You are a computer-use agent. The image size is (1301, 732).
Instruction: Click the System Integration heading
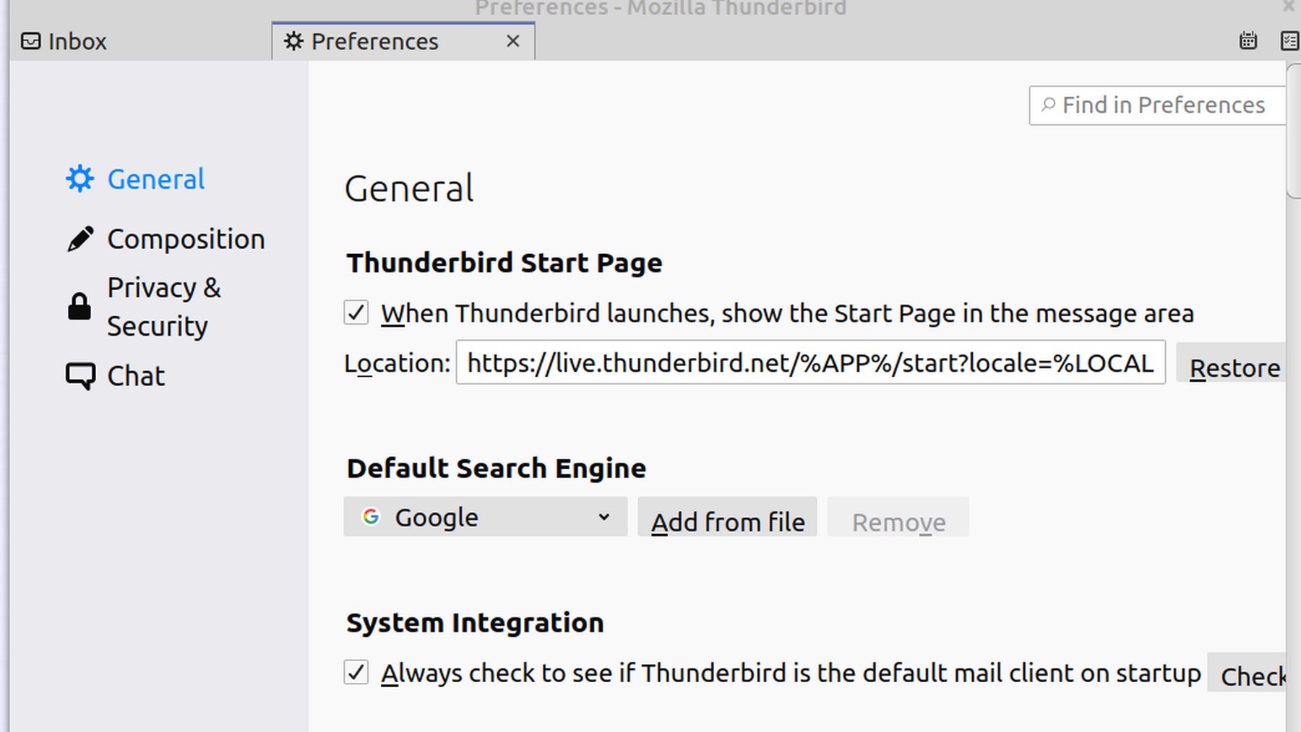point(475,622)
